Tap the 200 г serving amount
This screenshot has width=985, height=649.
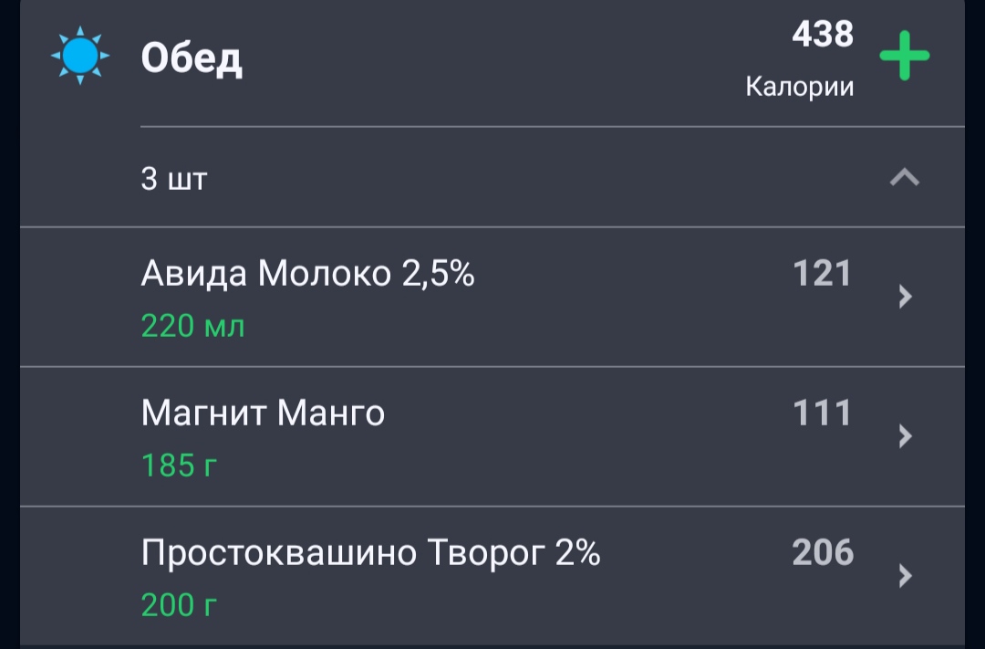tap(179, 605)
